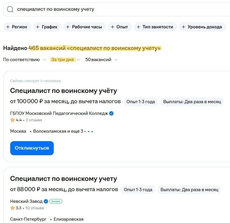Open the За три дня period dropdown
This screenshot has height=223, width=230.
pyautogui.click(x=65, y=60)
